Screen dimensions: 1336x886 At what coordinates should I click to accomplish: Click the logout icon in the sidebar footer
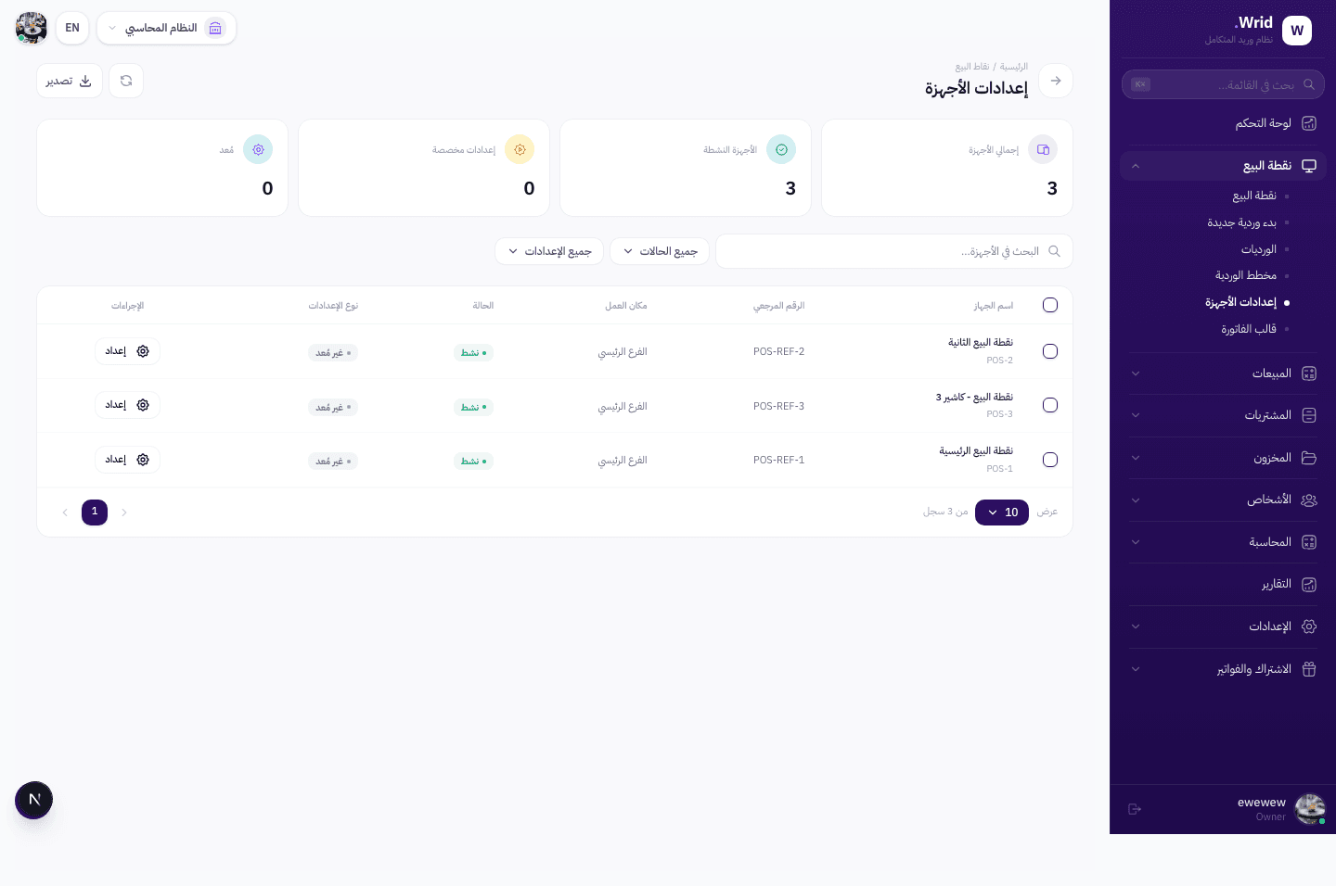(1134, 809)
